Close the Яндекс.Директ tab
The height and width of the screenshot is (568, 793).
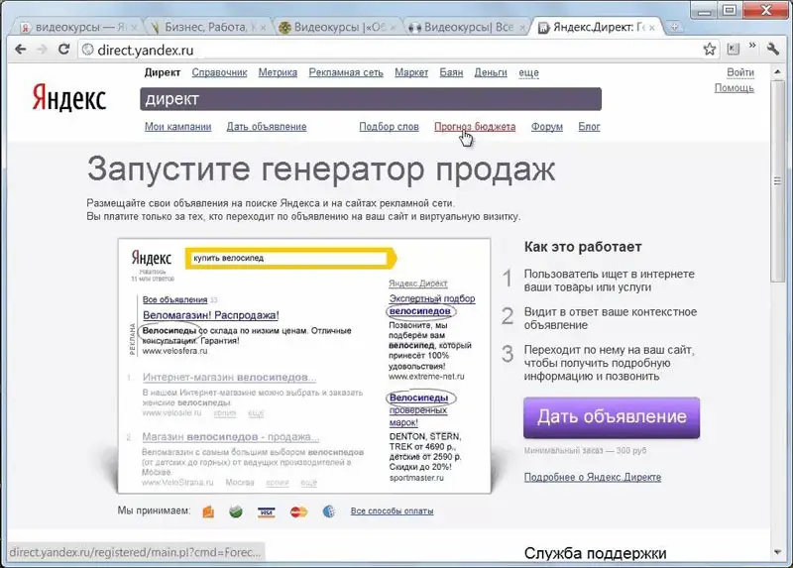(652, 28)
